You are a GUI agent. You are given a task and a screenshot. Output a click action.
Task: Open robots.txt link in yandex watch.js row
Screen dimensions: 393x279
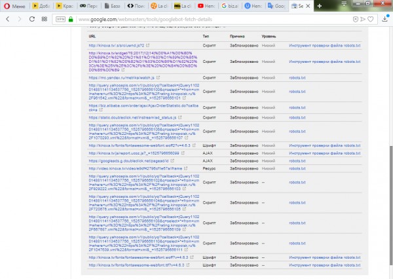pos(297,78)
